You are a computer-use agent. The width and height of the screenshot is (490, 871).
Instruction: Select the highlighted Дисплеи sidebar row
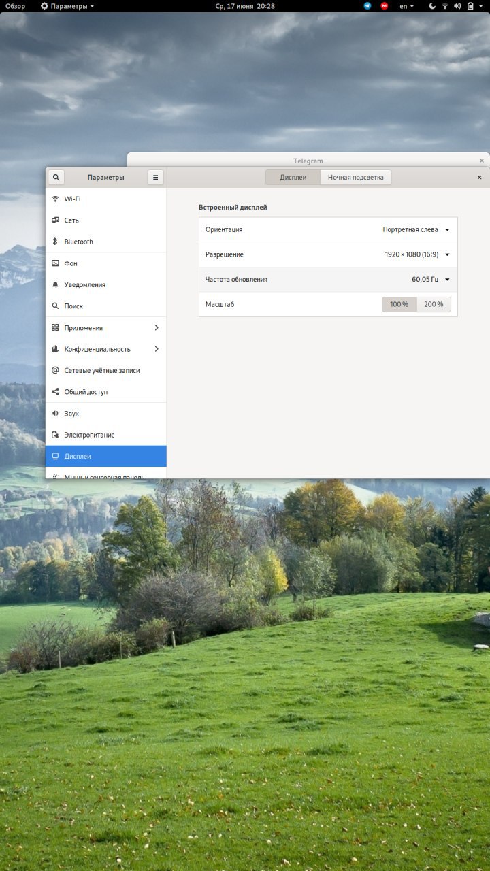click(x=105, y=456)
